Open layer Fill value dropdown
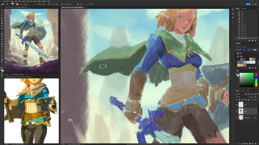 [255, 100]
